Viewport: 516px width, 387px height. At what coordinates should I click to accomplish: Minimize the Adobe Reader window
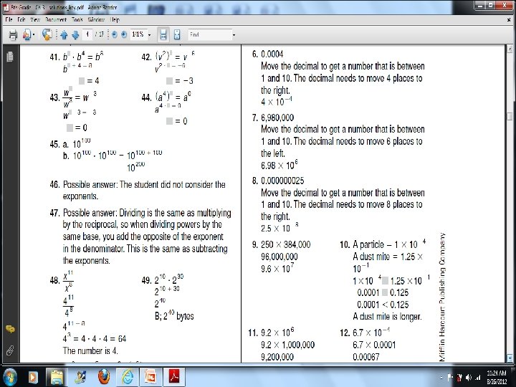click(x=480, y=6)
